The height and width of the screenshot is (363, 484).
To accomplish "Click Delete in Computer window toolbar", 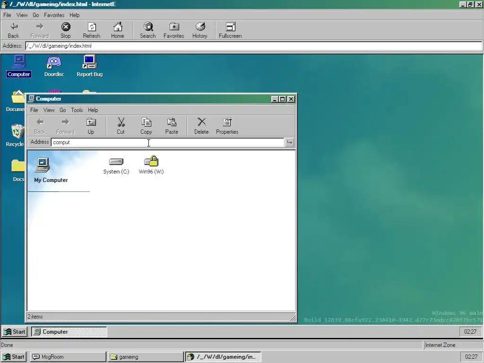I will (x=201, y=126).
